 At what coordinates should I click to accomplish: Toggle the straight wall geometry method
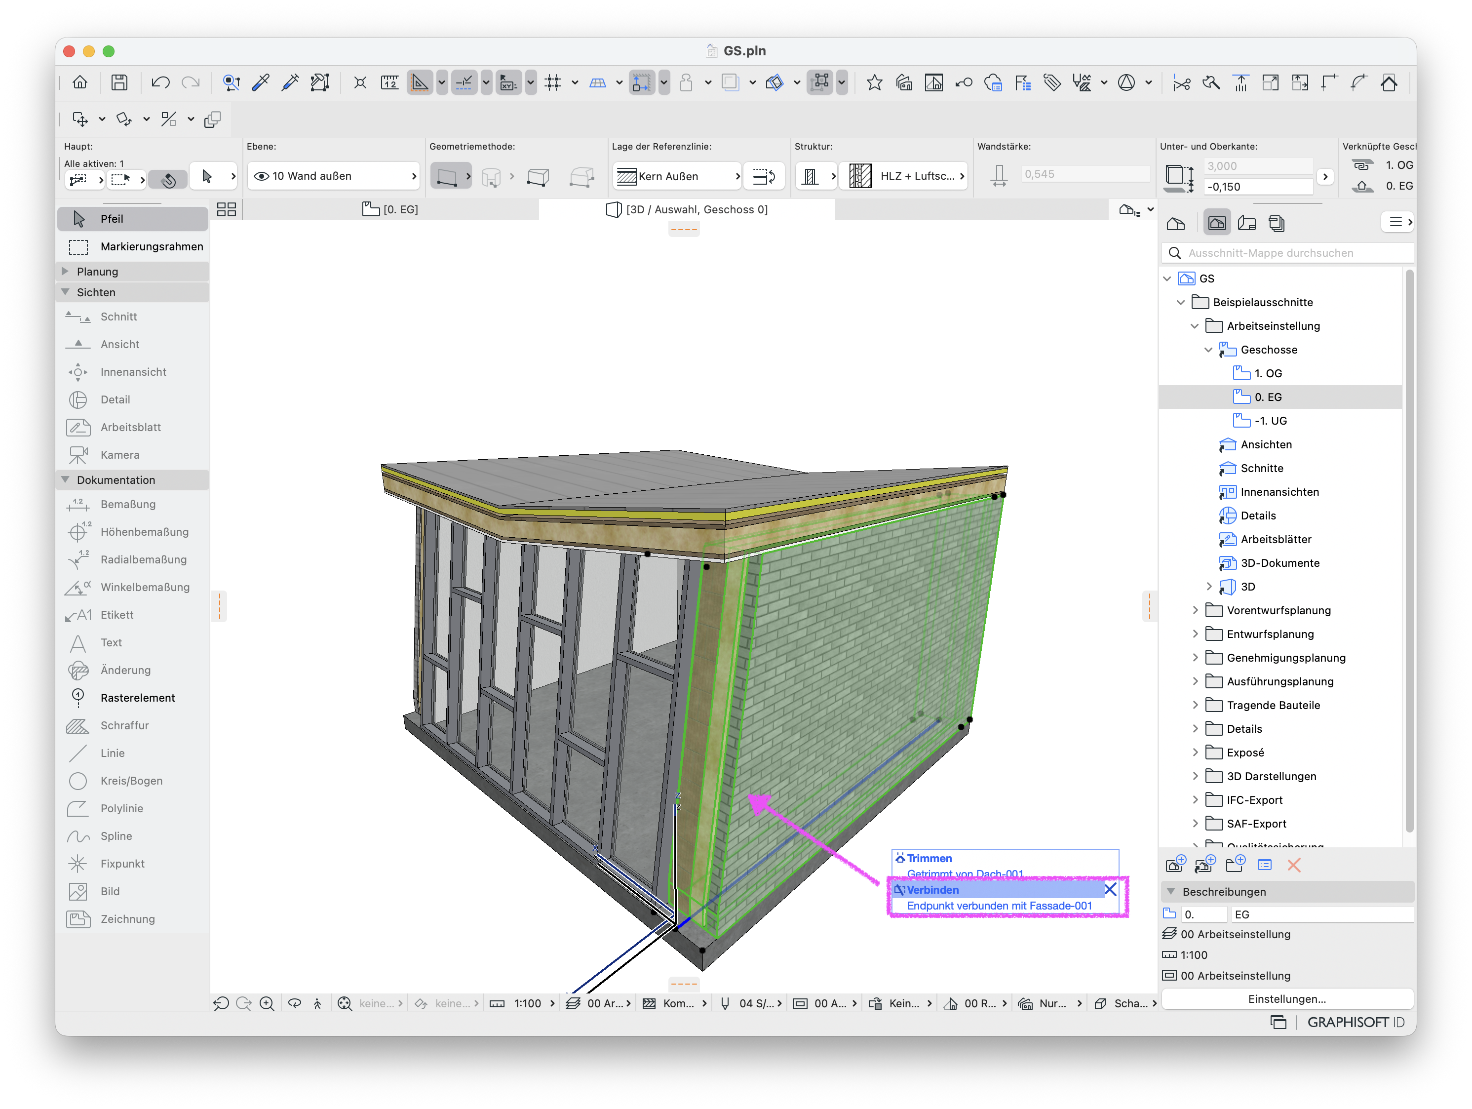pyautogui.click(x=447, y=176)
